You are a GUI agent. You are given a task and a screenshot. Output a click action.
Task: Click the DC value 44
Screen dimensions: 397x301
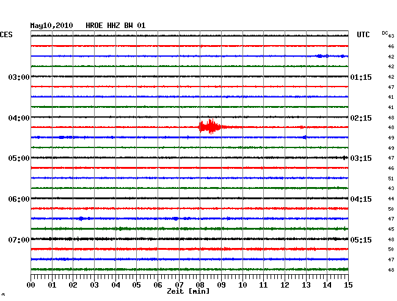391,199
